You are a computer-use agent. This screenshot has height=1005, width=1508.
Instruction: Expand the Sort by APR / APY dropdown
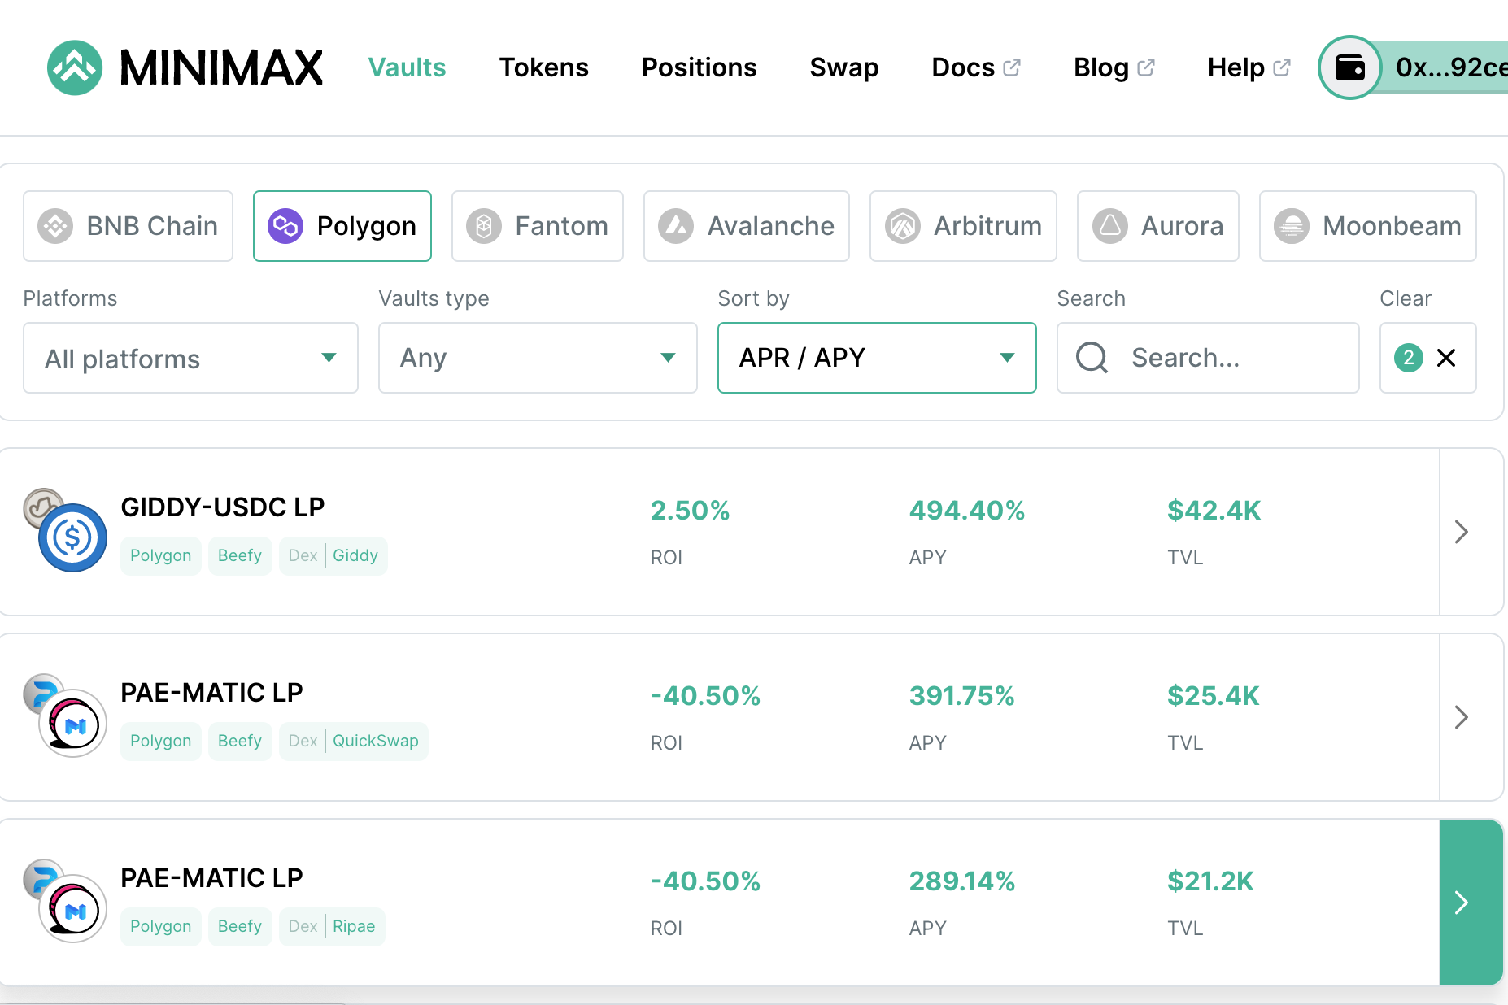877,358
